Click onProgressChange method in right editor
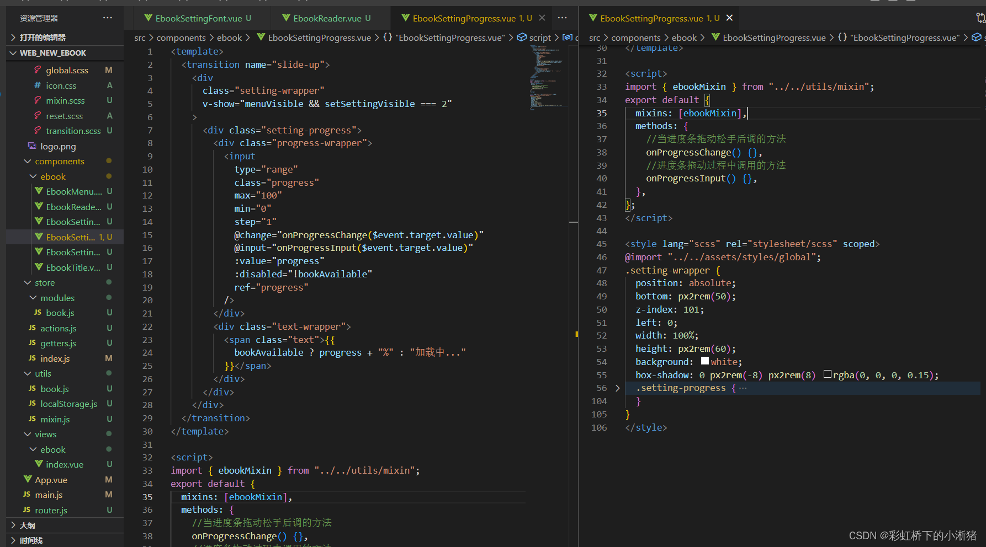 688,152
